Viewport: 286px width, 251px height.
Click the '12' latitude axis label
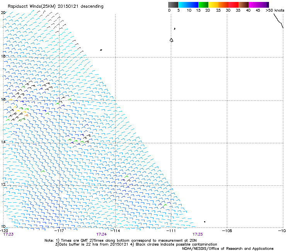[3, 184]
